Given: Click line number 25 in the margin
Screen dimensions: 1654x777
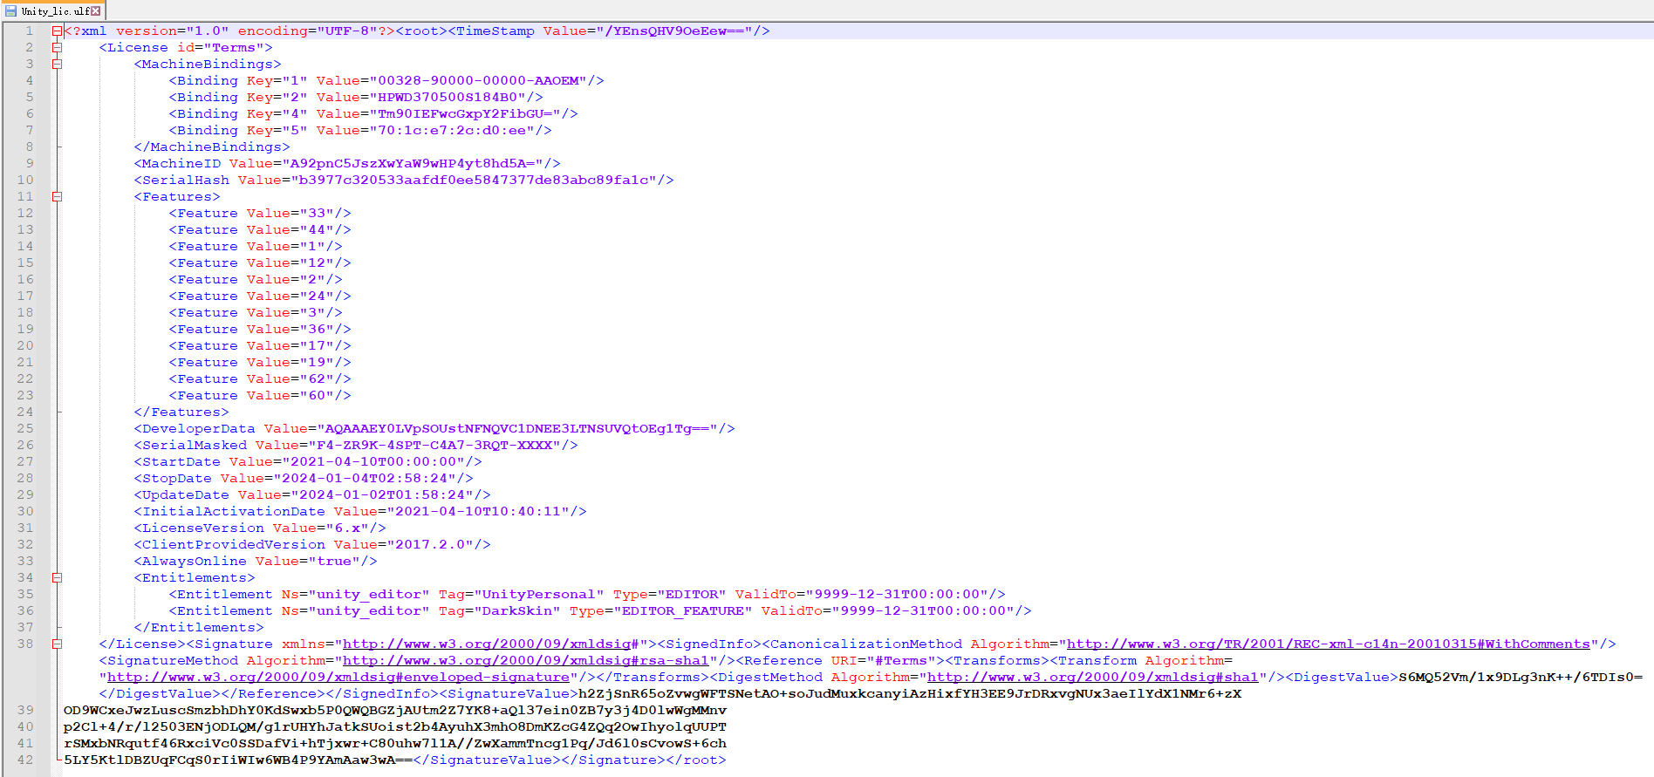Looking at the screenshot, I should [25, 428].
